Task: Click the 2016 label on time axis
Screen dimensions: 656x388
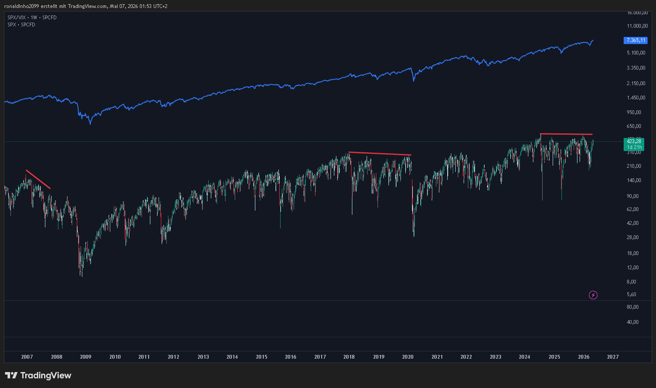Action: (x=291, y=357)
